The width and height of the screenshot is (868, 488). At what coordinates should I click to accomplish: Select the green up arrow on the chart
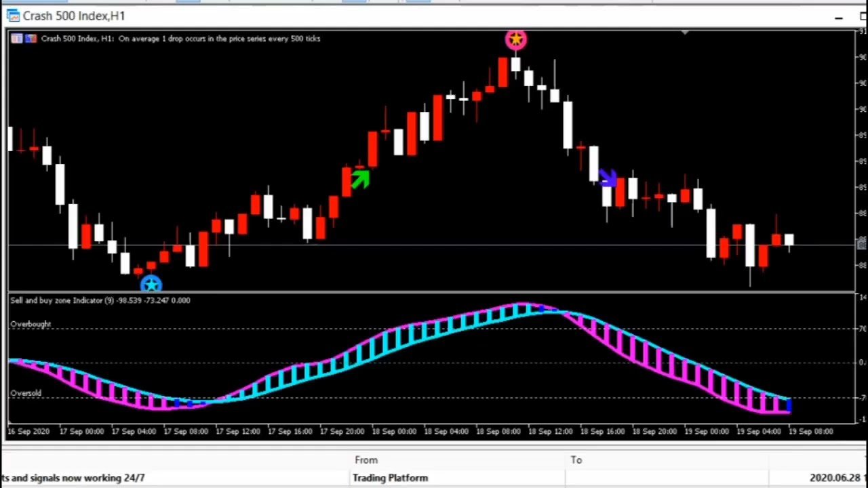[360, 178]
